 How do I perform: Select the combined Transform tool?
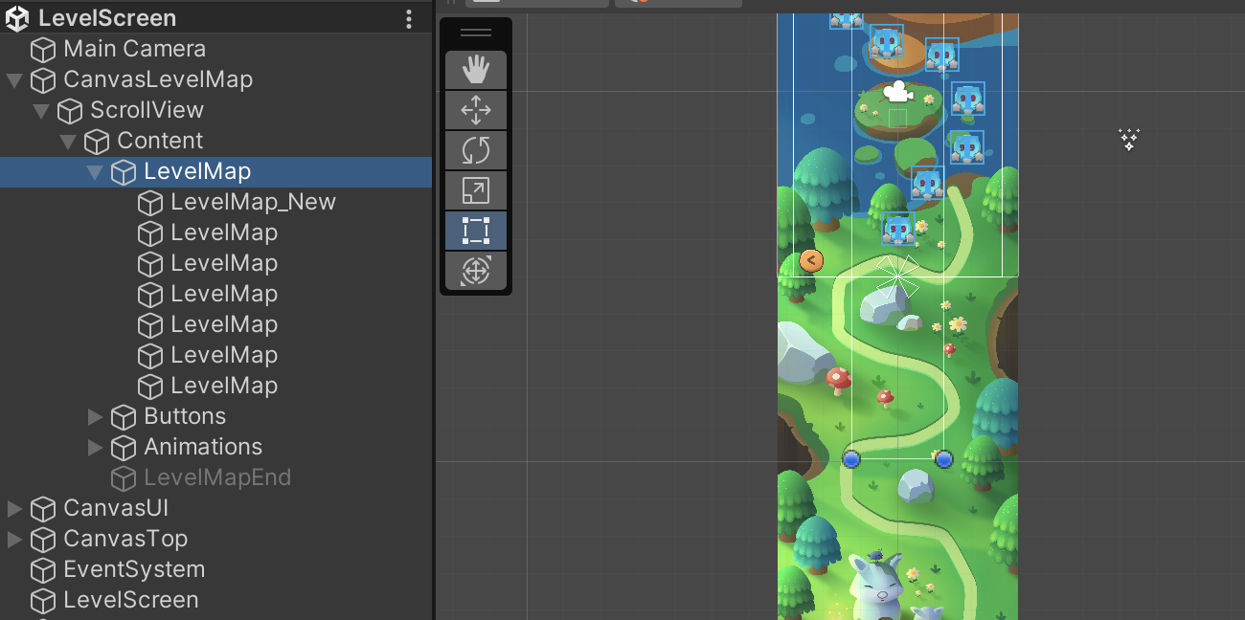(x=476, y=271)
